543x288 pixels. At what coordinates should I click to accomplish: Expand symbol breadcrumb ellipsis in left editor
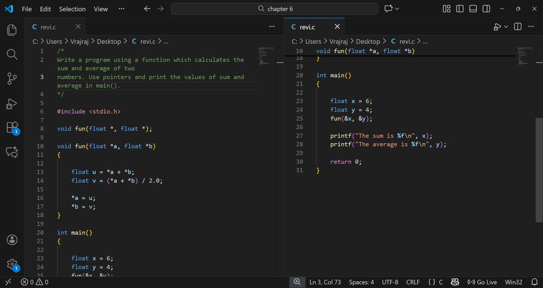click(166, 42)
